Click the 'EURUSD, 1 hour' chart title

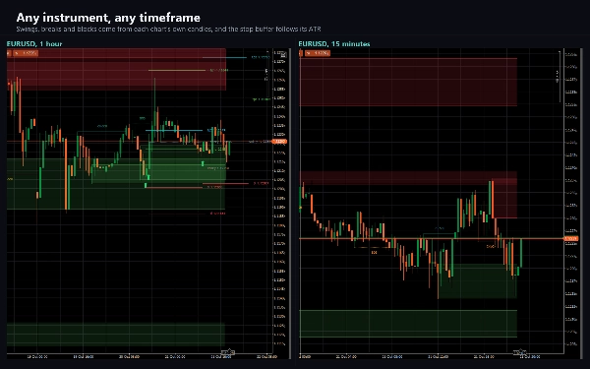[x=34, y=43]
